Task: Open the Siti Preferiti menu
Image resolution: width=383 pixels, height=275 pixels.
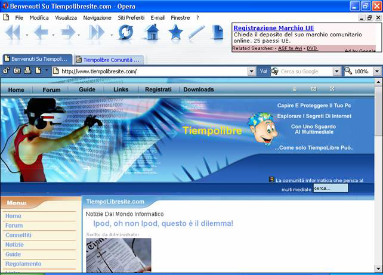Action: click(x=131, y=17)
